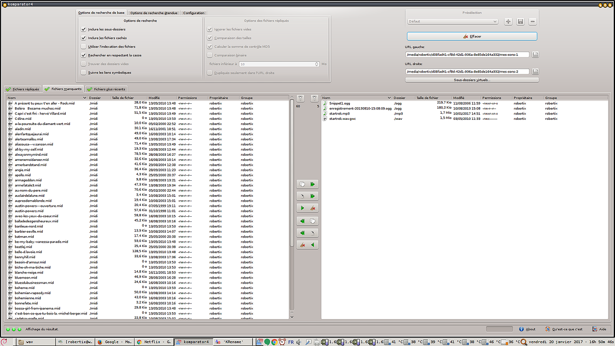
Task: Open the Options de recherche étendue tab
Action: tap(154, 13)
